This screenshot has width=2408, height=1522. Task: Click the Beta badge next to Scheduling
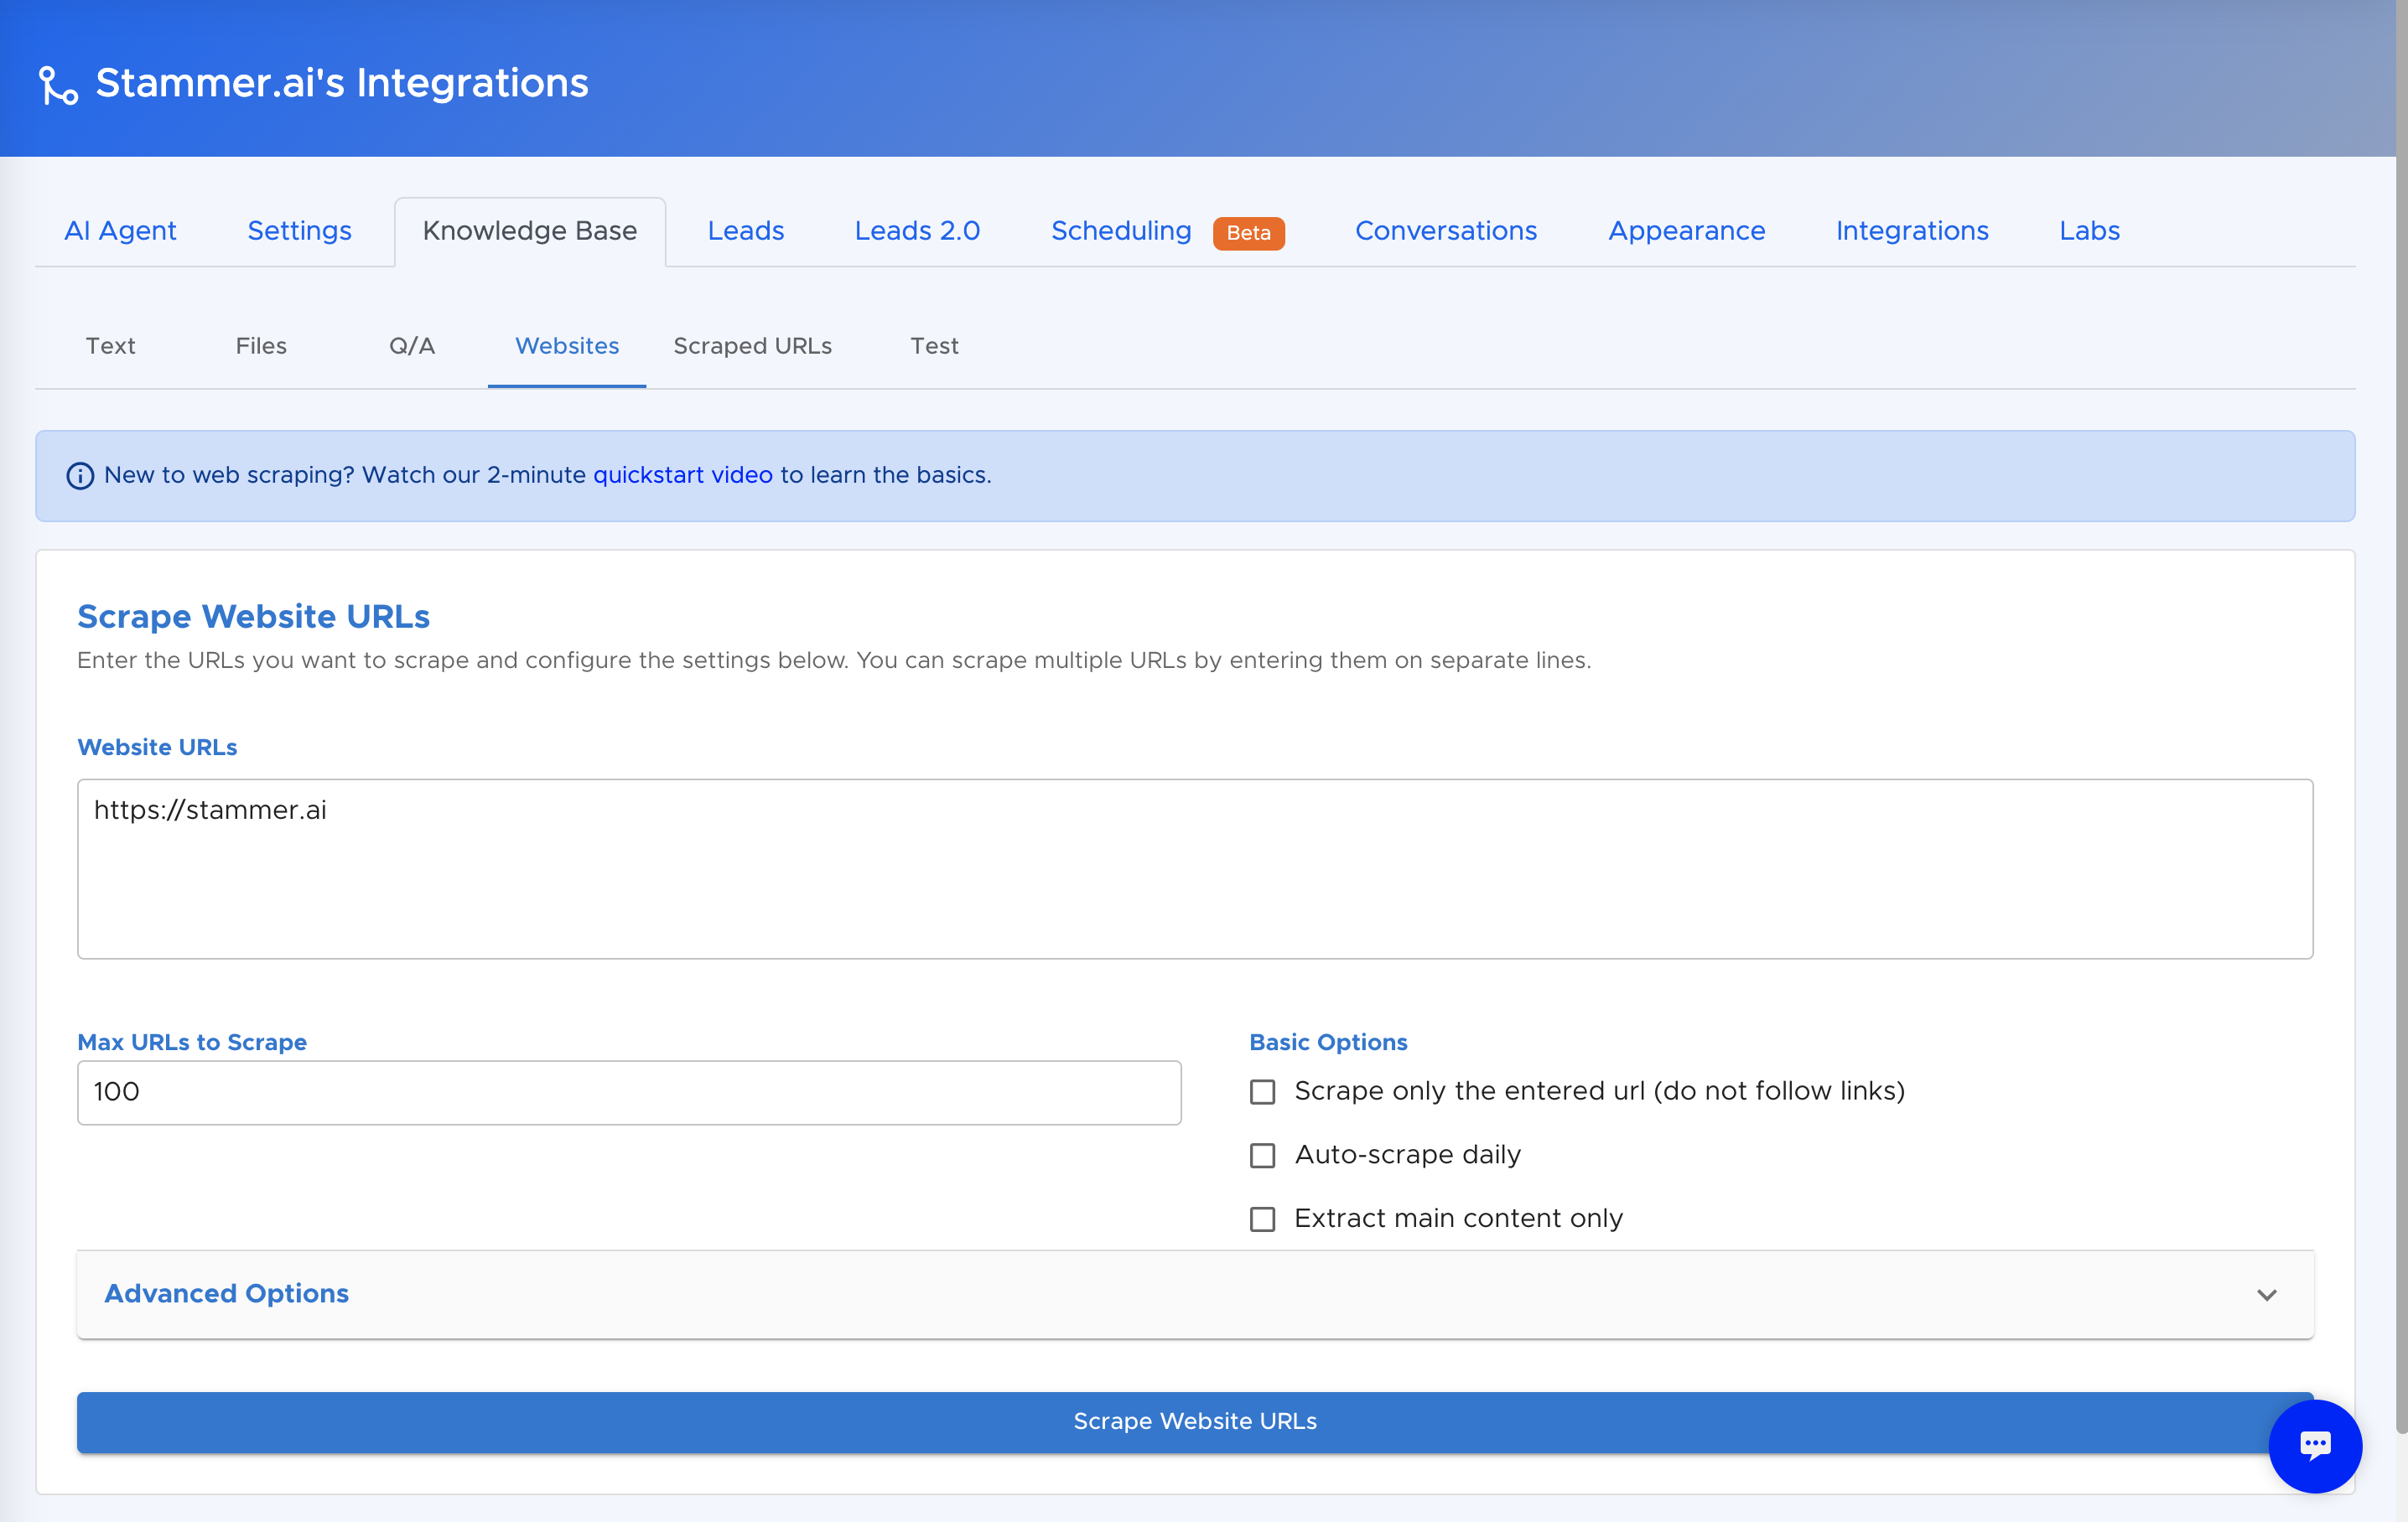(x=1248, y=233)
